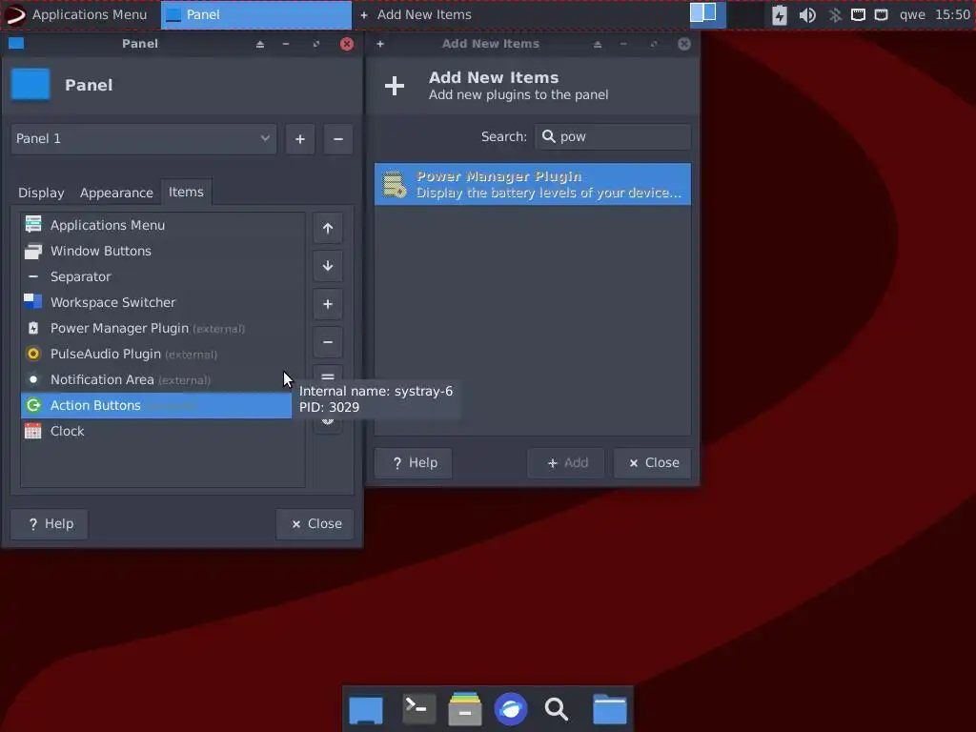Open Panel window menu from titlebar icon
The height and width of the screenshot is (732, 976).
tap(16, 43)
